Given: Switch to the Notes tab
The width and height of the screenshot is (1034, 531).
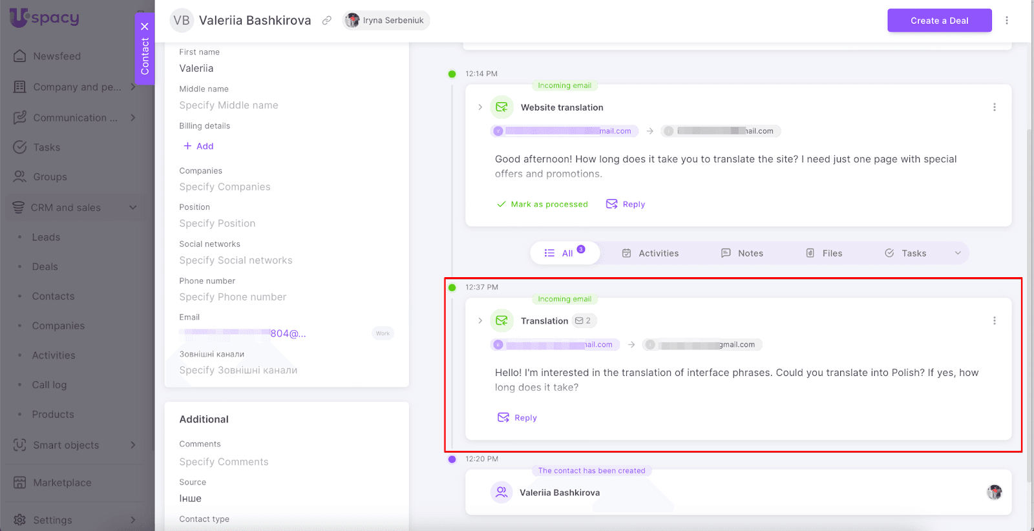Looking at the screenshot, I should pos(742,253).
